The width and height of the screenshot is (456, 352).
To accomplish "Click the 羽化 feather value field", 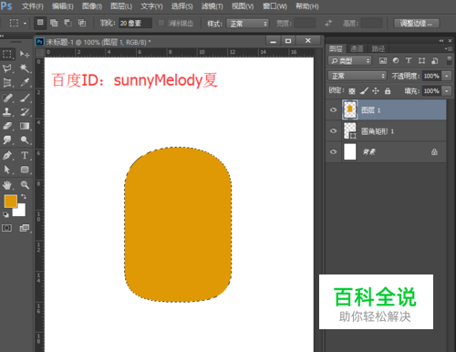I will 135,23.
